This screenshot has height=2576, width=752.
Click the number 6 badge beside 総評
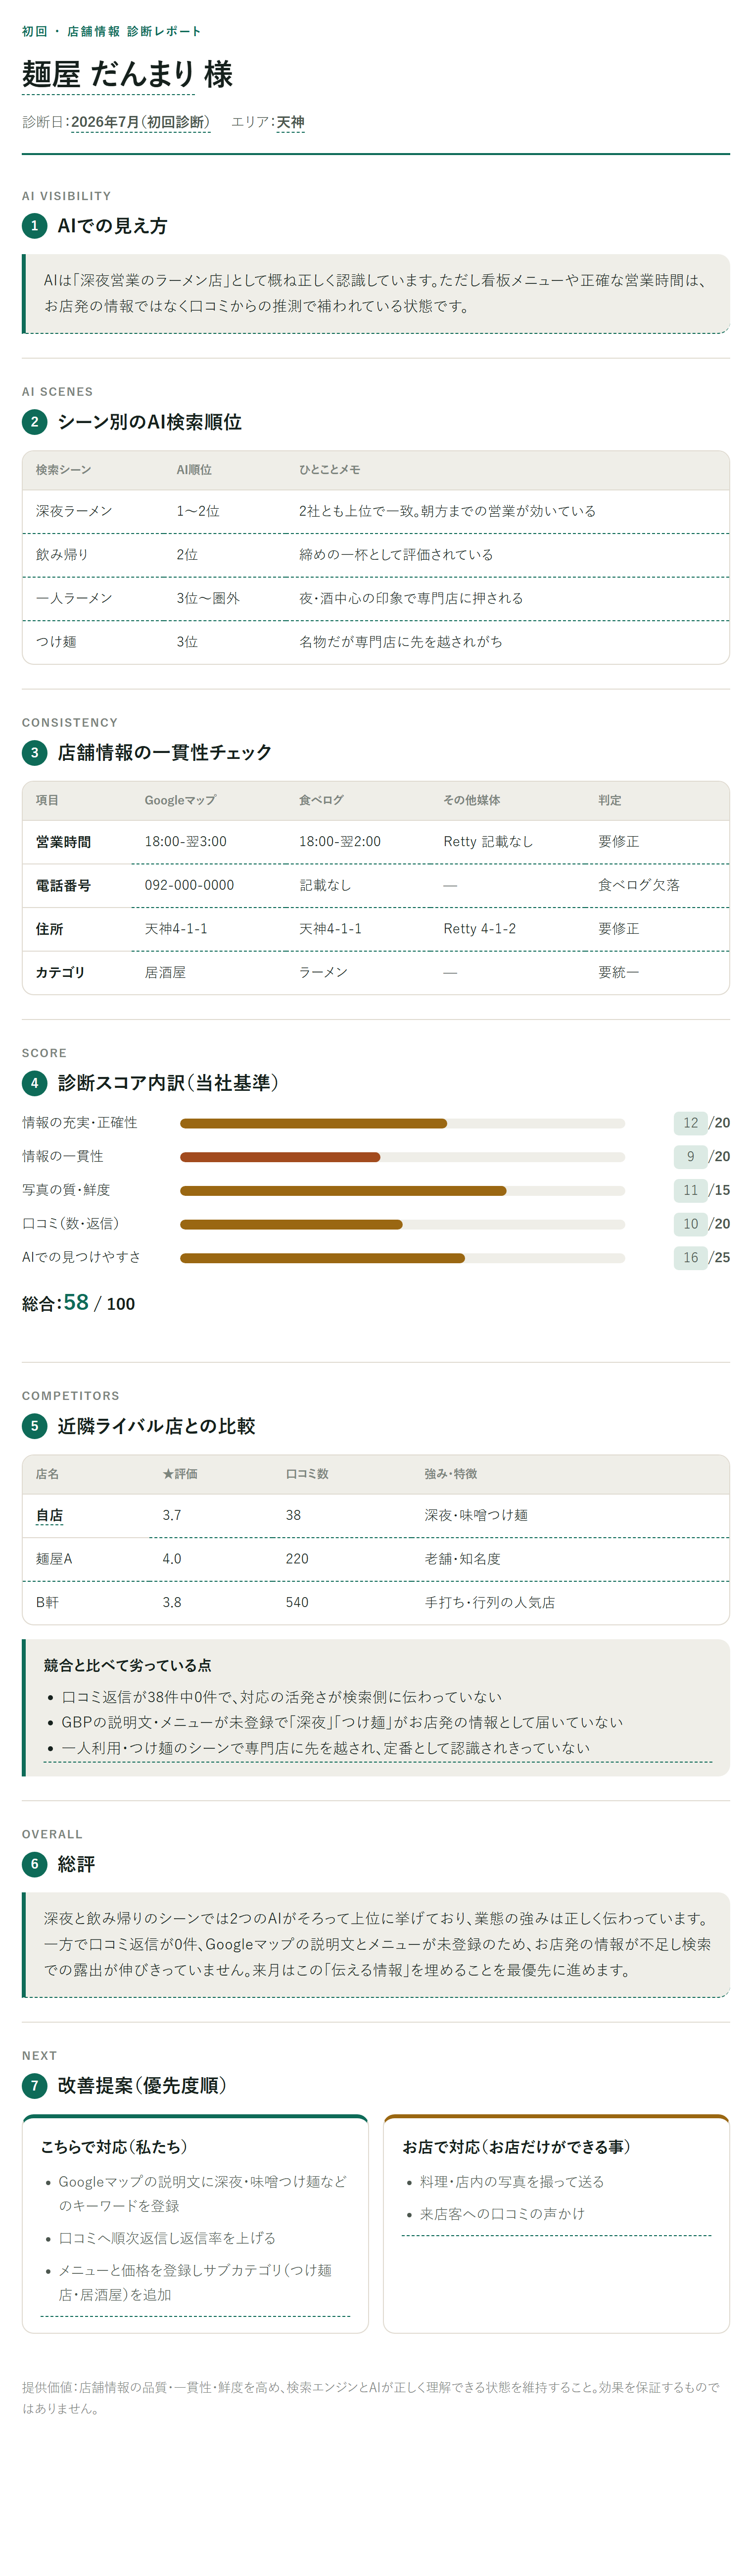(x=34, y=1864)
